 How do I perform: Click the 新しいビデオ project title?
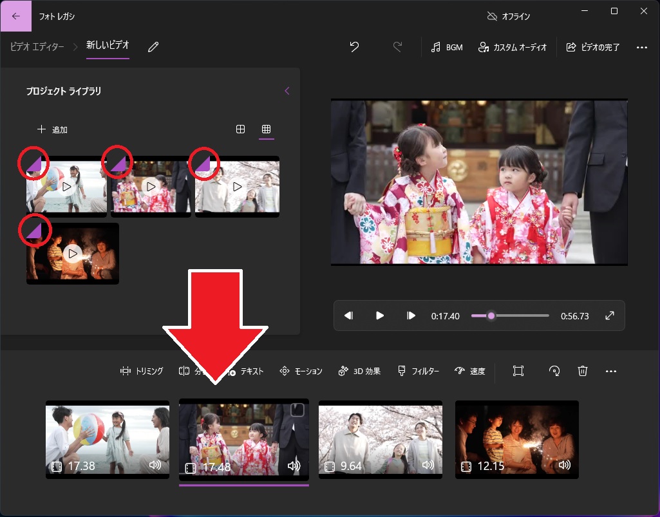[x=108, y=45]
